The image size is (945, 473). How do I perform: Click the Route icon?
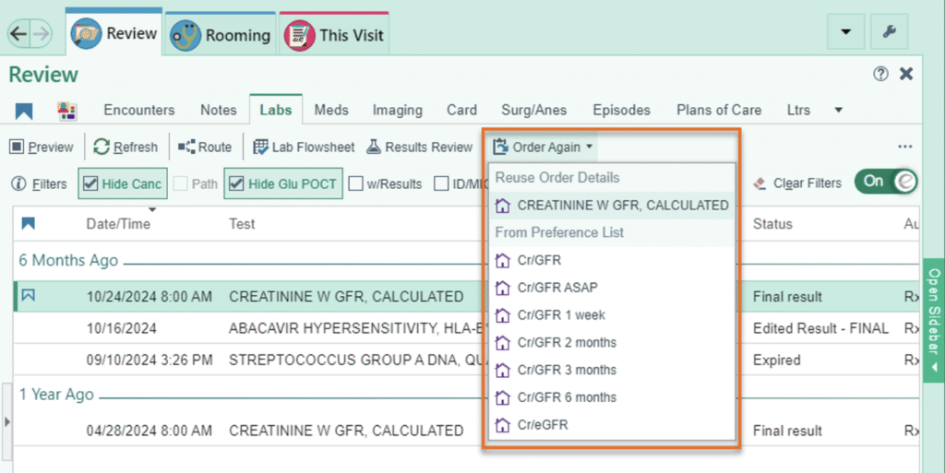click(x=186, y=147)
